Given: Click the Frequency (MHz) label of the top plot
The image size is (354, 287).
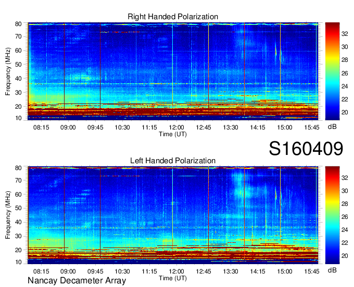Looking at the screenshot, I should pyautogui.click(x=8, y=71).
